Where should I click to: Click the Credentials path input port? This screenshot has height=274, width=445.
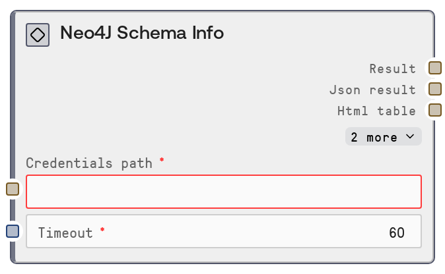(x=13, y=189)
